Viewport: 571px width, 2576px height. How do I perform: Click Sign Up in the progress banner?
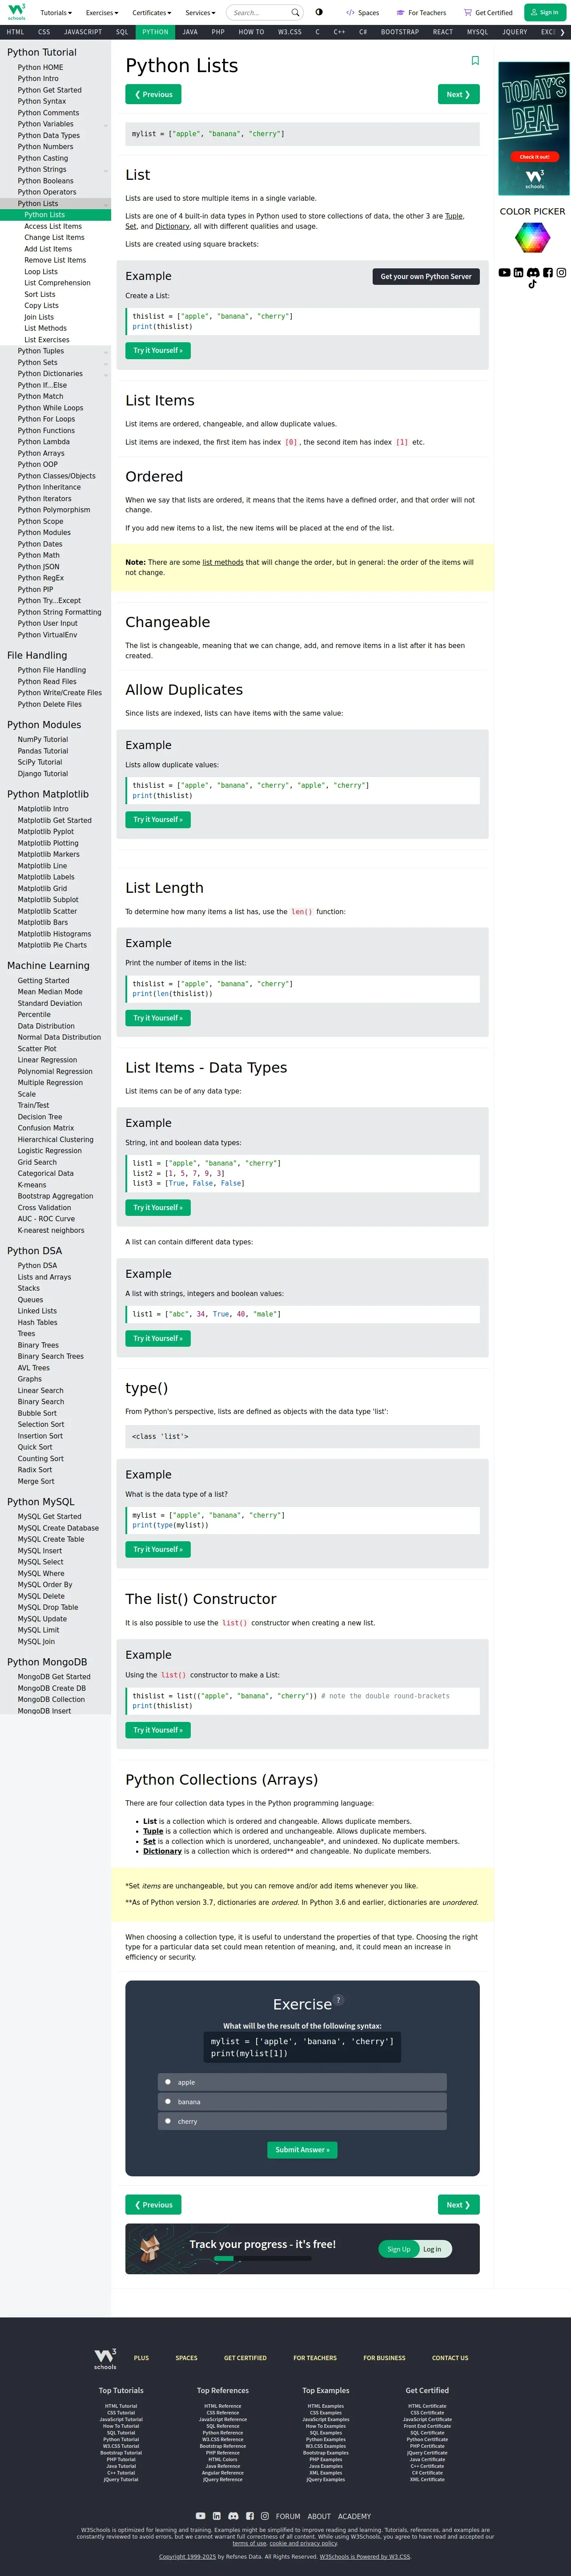[399, 2249]
